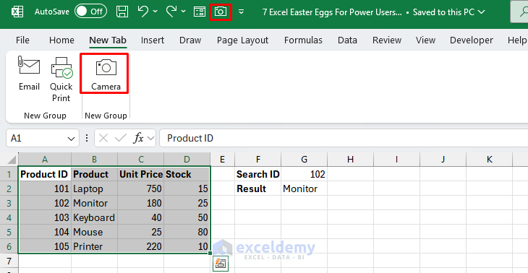Click the Save floppy disk icon
This screenshot has width=528, height=273.
click(122, 12)
